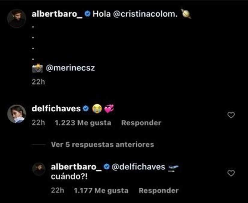Open the @merinecsz photo credit mention

[70, 68]
